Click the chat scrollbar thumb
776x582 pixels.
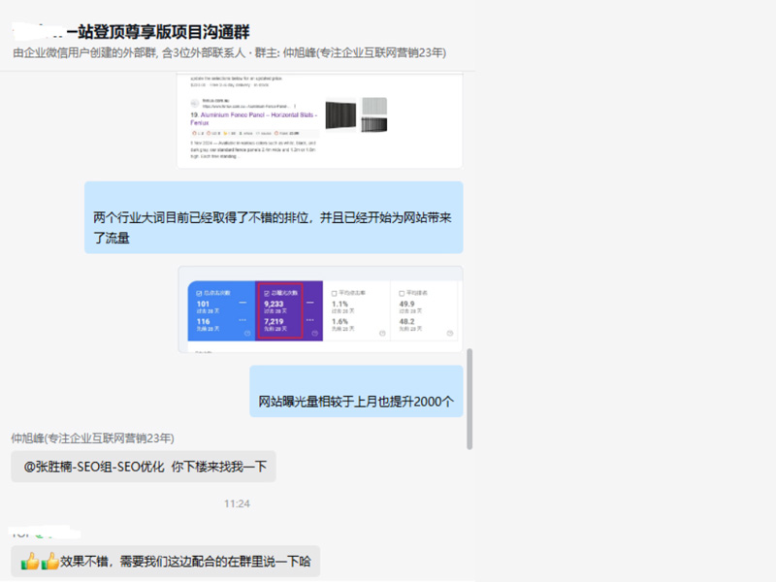pos(470,398)
